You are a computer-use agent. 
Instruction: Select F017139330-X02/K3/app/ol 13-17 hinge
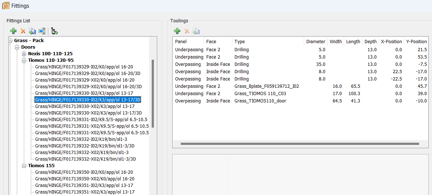point(85,106)
